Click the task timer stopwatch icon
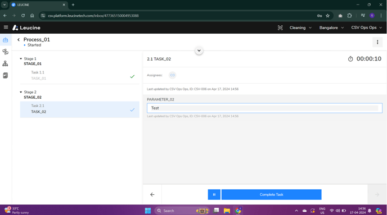Viewport: 387px width, 215px height. click(350, 59)
